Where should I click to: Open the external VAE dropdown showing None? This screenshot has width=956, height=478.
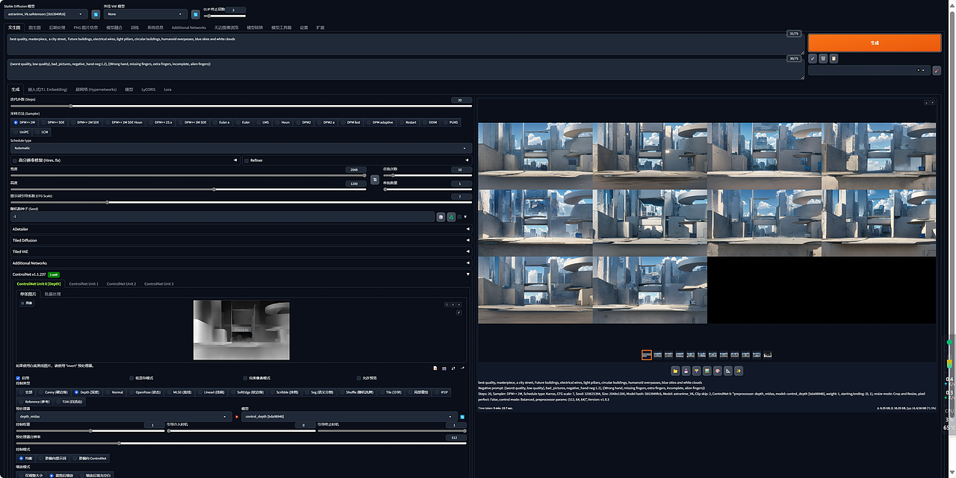[146, 13]
